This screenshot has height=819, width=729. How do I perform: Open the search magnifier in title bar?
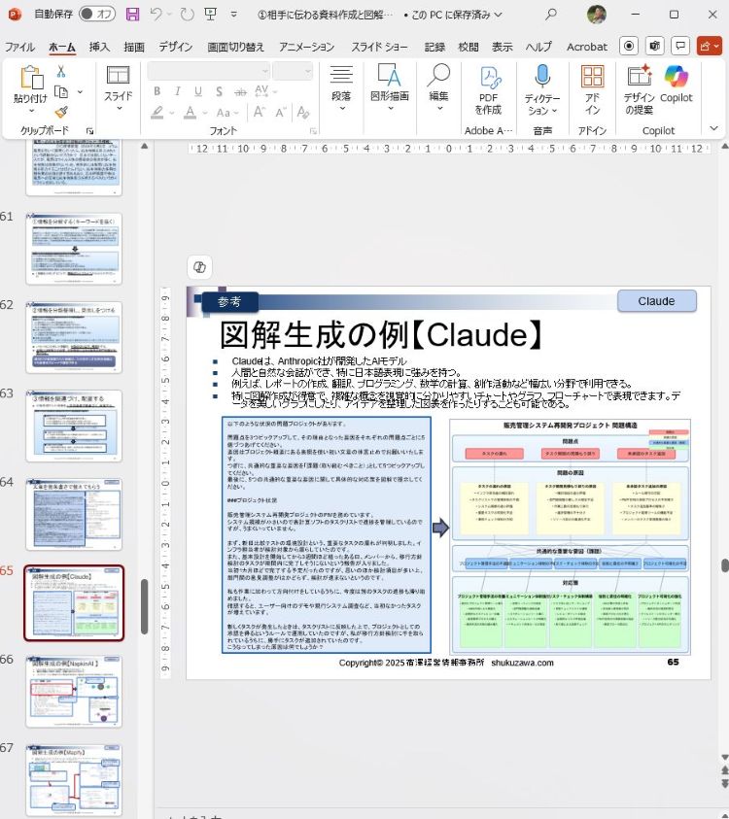pos(550,15)
